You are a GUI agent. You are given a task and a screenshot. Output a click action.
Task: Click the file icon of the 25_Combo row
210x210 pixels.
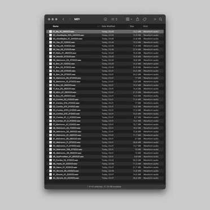[x=50, y=117]
